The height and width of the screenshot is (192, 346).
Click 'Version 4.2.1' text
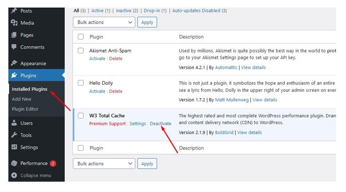coord(192,68)
